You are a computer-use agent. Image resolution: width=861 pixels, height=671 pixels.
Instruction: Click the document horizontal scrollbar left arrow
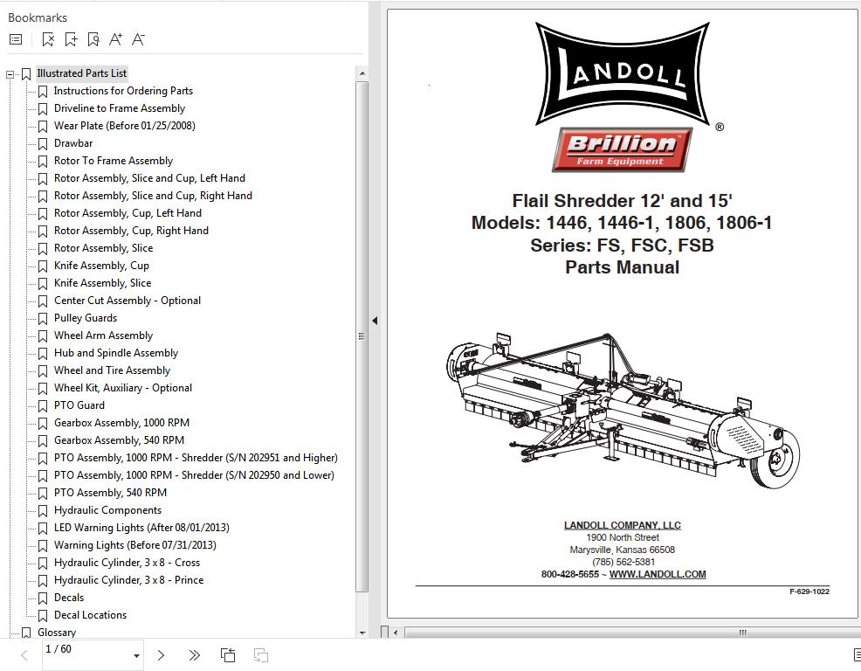(x=396, y=633)
